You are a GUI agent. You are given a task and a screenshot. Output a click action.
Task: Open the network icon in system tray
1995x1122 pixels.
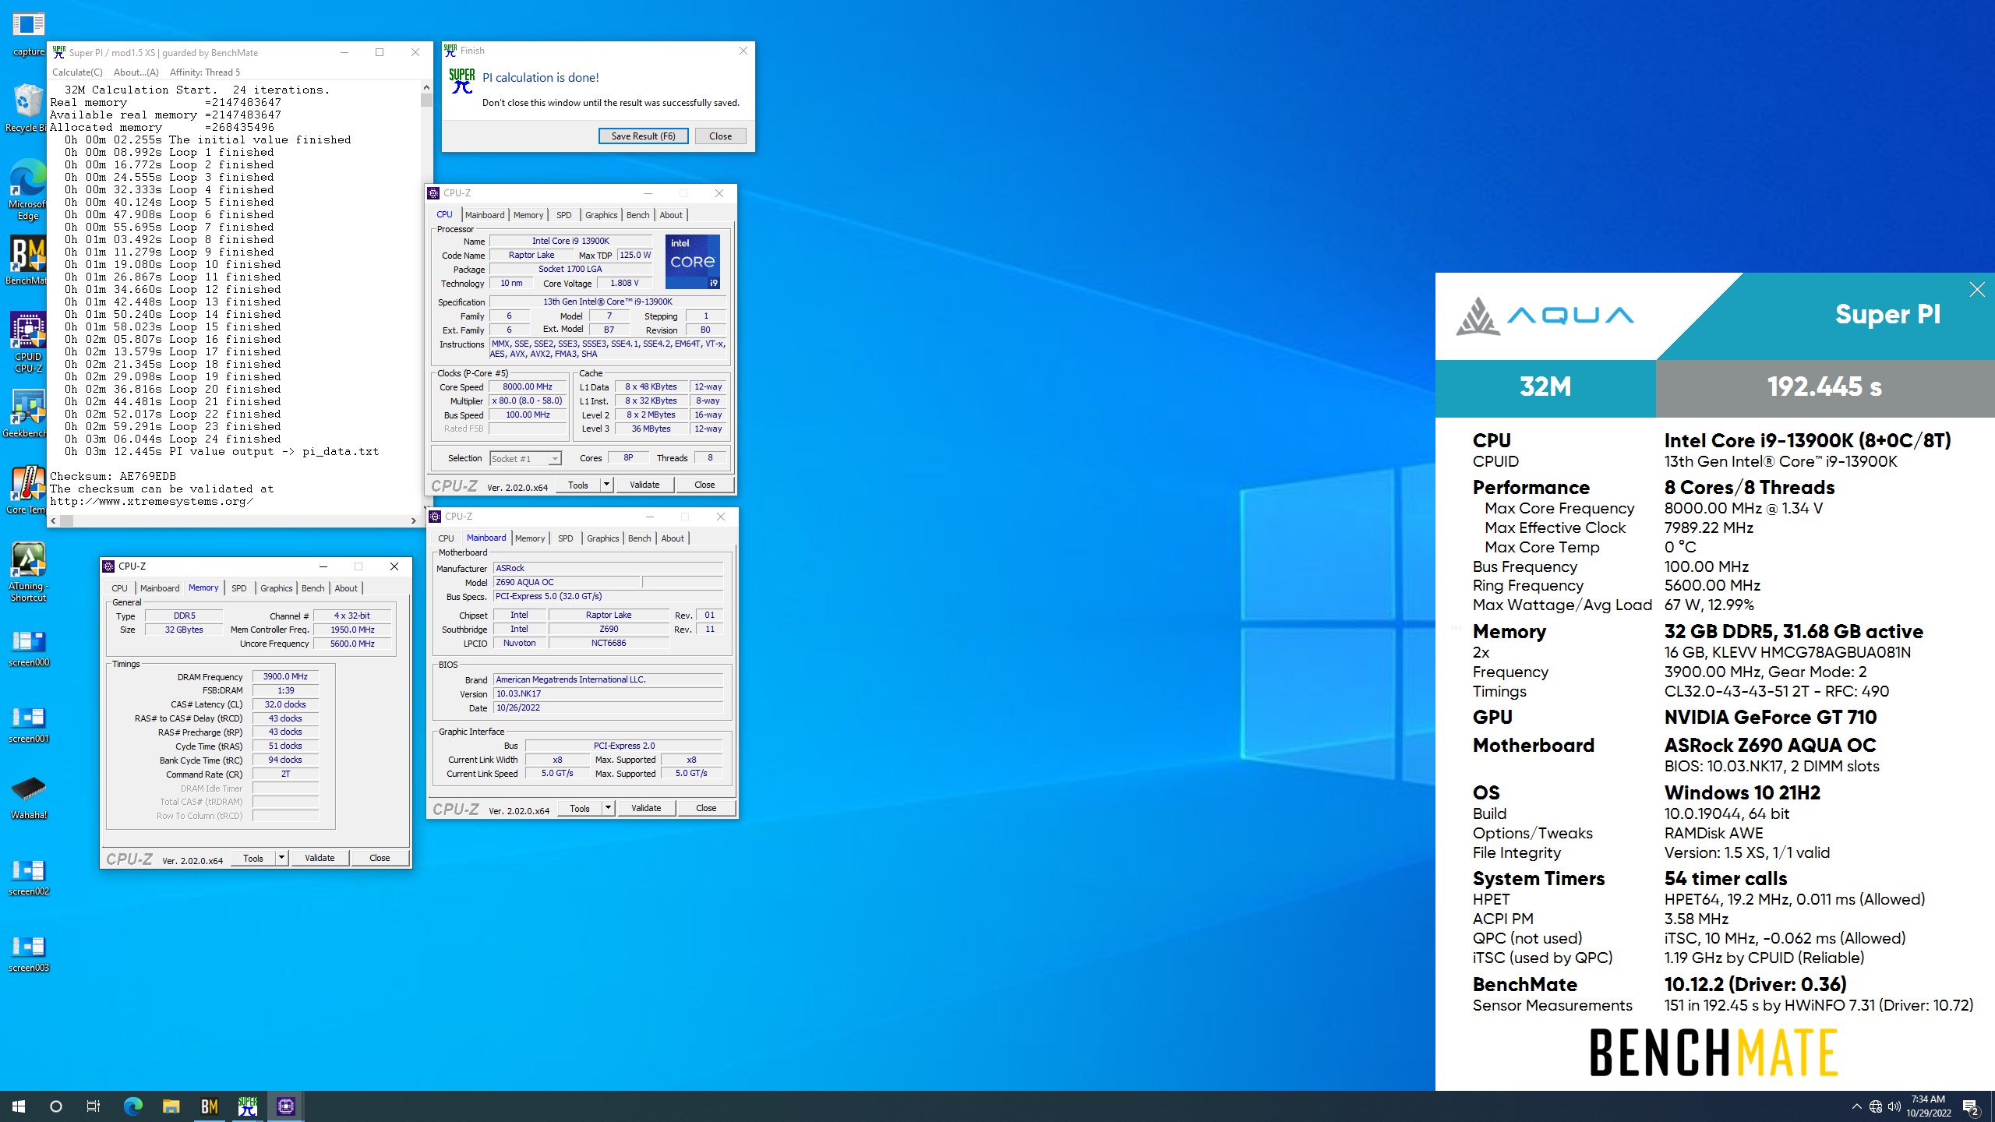point(1876,1106)
